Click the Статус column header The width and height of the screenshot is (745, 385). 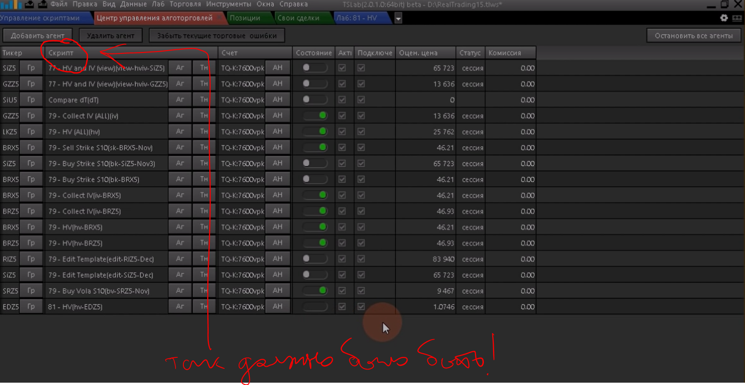[470, 53]
